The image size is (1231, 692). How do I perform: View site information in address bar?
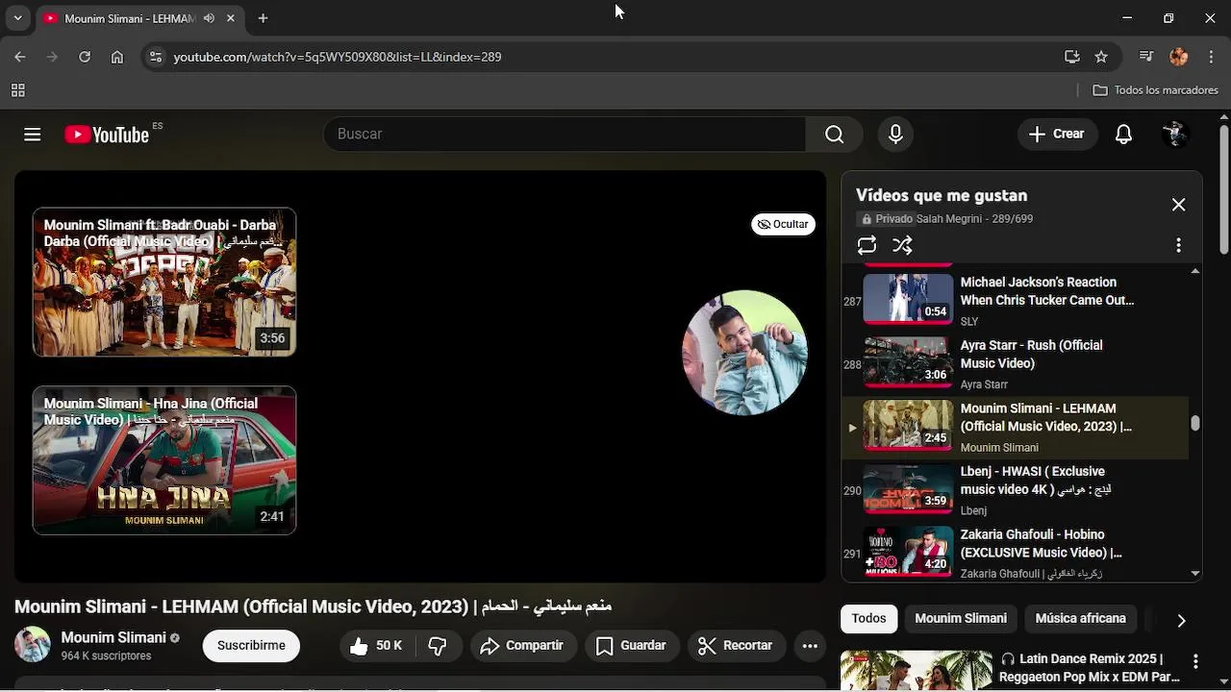[156, 57]
